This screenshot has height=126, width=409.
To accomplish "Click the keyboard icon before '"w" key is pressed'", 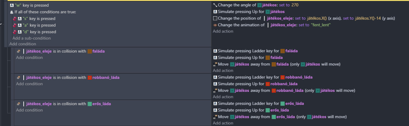I will 12,5.
